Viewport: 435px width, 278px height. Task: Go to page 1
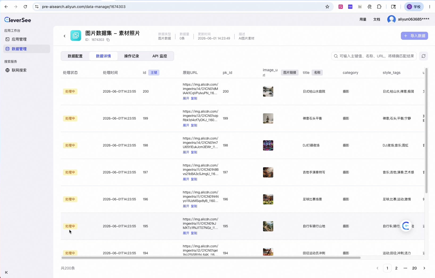coord(387,268)
